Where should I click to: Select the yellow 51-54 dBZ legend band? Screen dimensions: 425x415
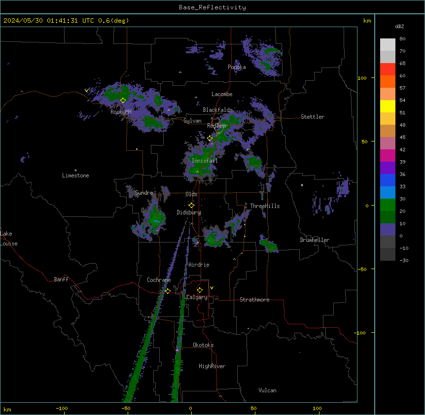(x=388, y=106)
